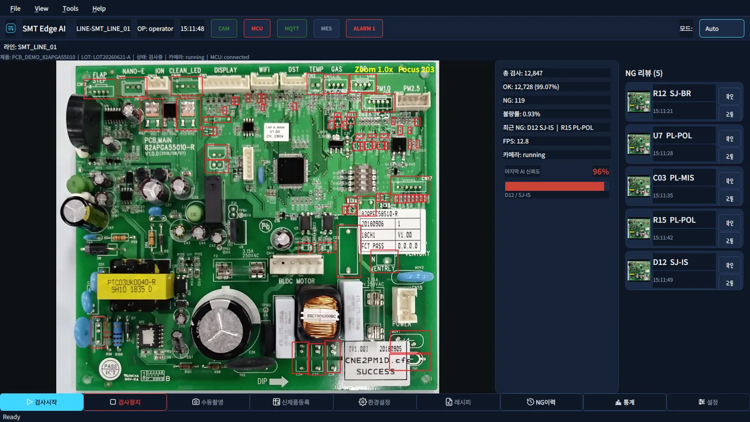Click the NG 리뷰 (5) panel header
Image resolution: width=750 pixels, height=422 pixels.
tap(644, 73)
